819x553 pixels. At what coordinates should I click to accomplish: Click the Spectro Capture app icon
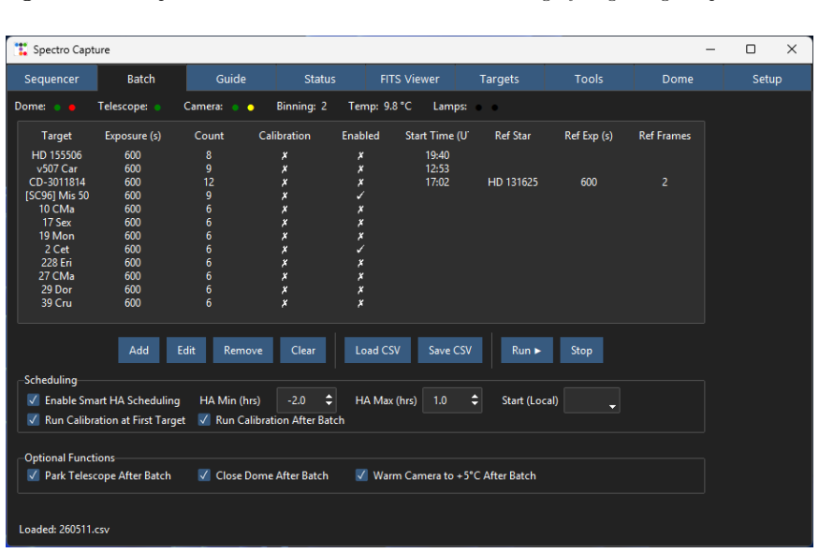21,49
